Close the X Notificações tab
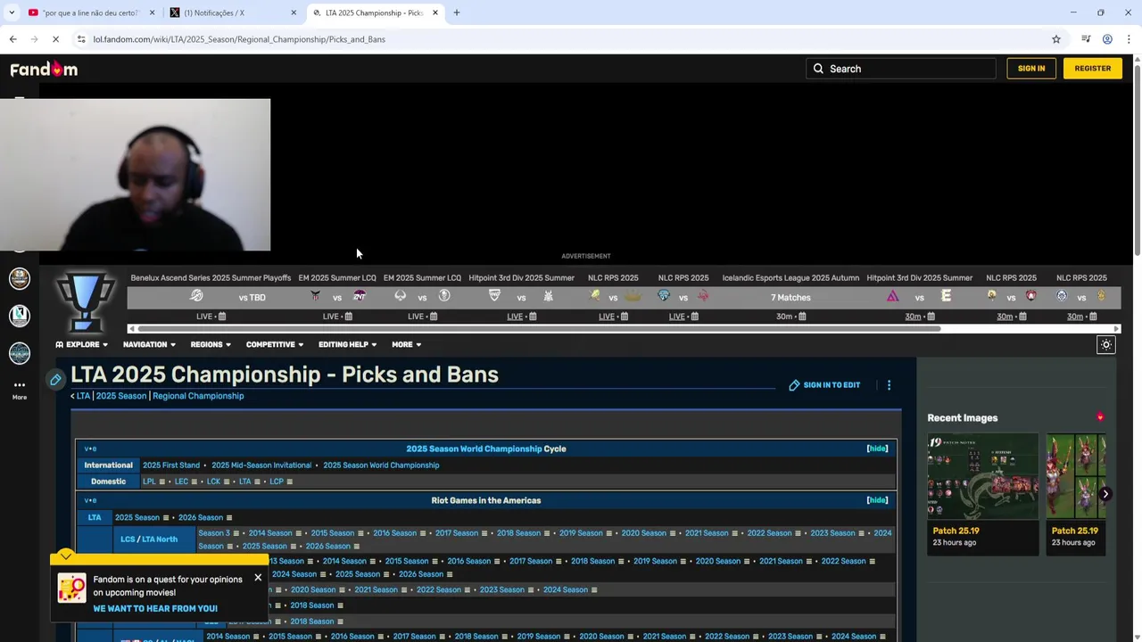The width and height of the screenshot is (1142, 642). 294,12
